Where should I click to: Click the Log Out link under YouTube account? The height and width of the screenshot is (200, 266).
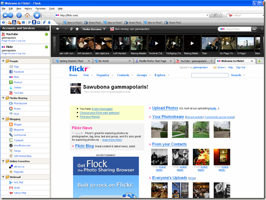point(21,41)
